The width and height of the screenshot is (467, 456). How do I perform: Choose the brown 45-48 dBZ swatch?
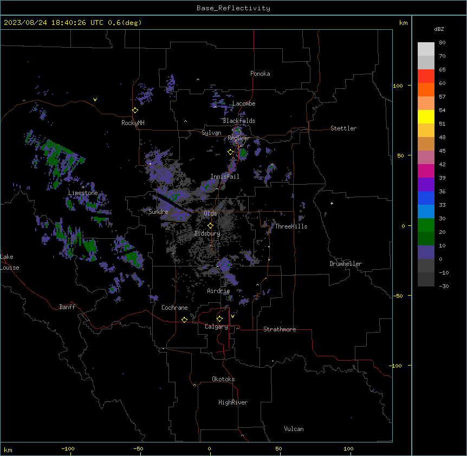(x=426, y=144)
